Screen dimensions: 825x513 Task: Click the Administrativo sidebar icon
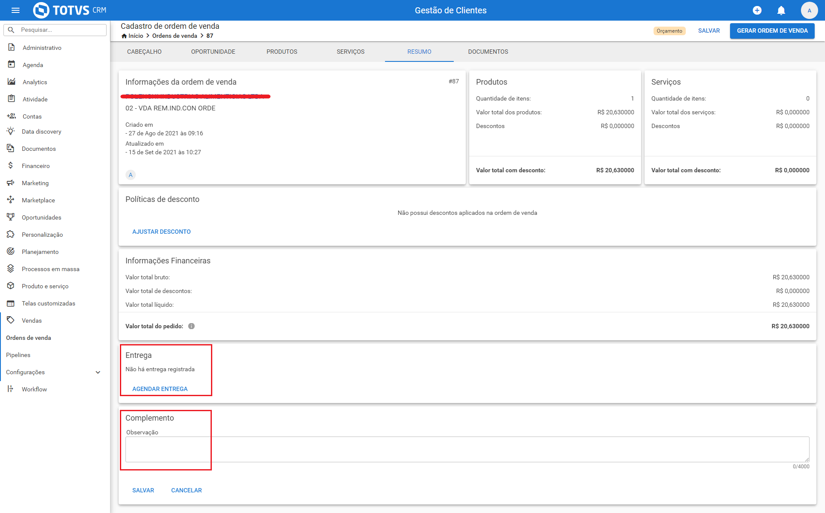click(12, 47)
